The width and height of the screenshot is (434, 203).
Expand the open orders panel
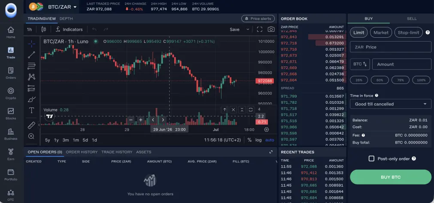271,152
